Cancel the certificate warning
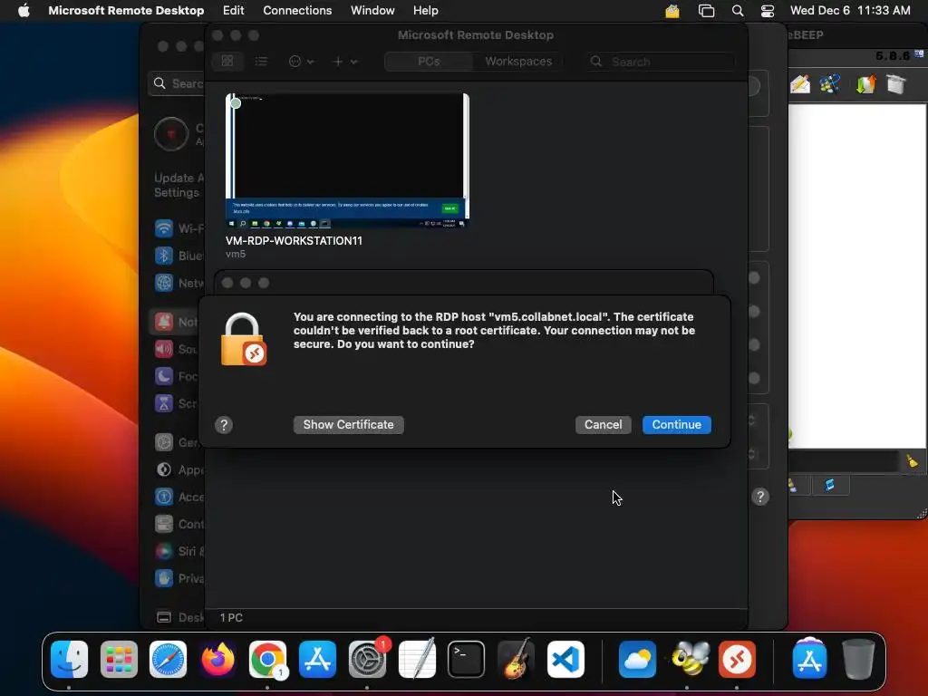Image resolution: width=928 pixels, height=696 pixels. (603, 425)
